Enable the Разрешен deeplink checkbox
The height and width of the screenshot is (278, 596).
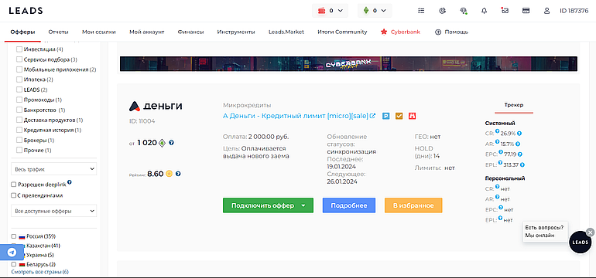click(14, 185)
